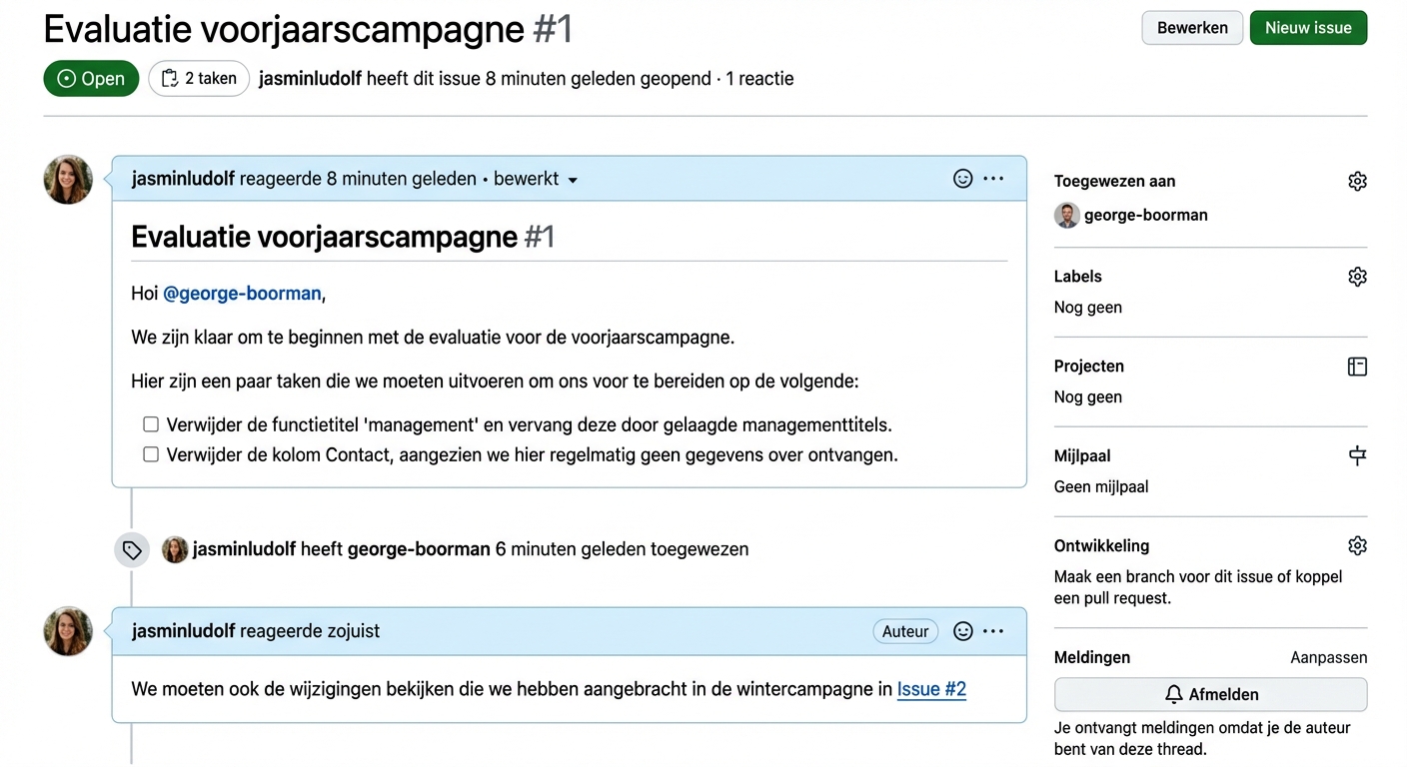Check the task about removing the Contact column
This screenshot has height=767, width=1407.
coord(150,453)
